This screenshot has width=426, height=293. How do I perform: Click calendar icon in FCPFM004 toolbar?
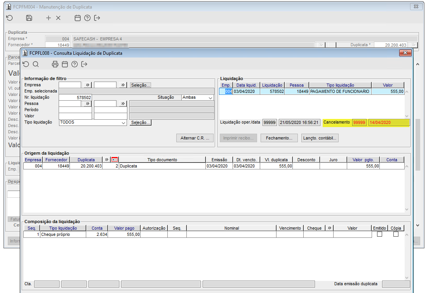(78, 18)
